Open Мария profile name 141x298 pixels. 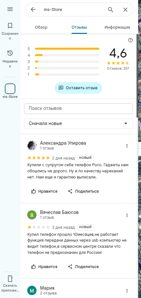[47, 288]
